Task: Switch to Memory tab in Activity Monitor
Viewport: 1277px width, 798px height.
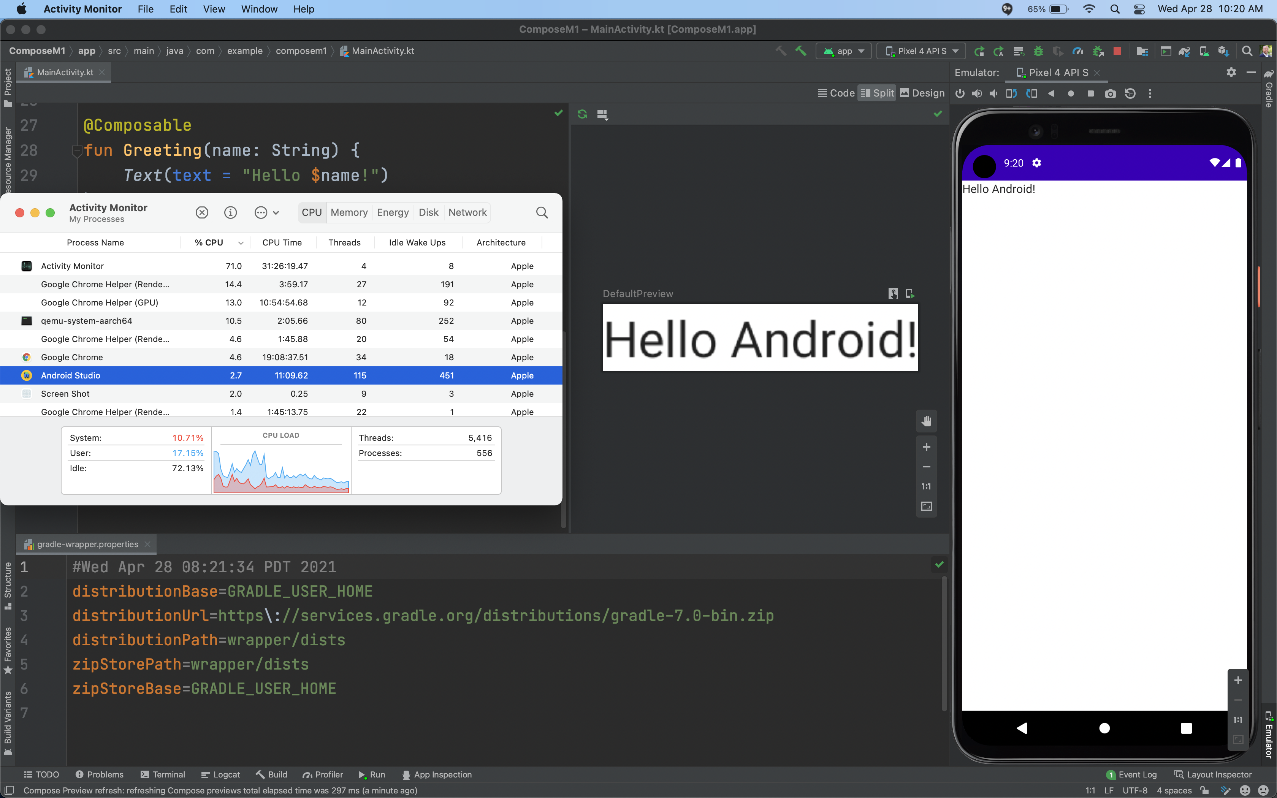Action: point(349,212)
